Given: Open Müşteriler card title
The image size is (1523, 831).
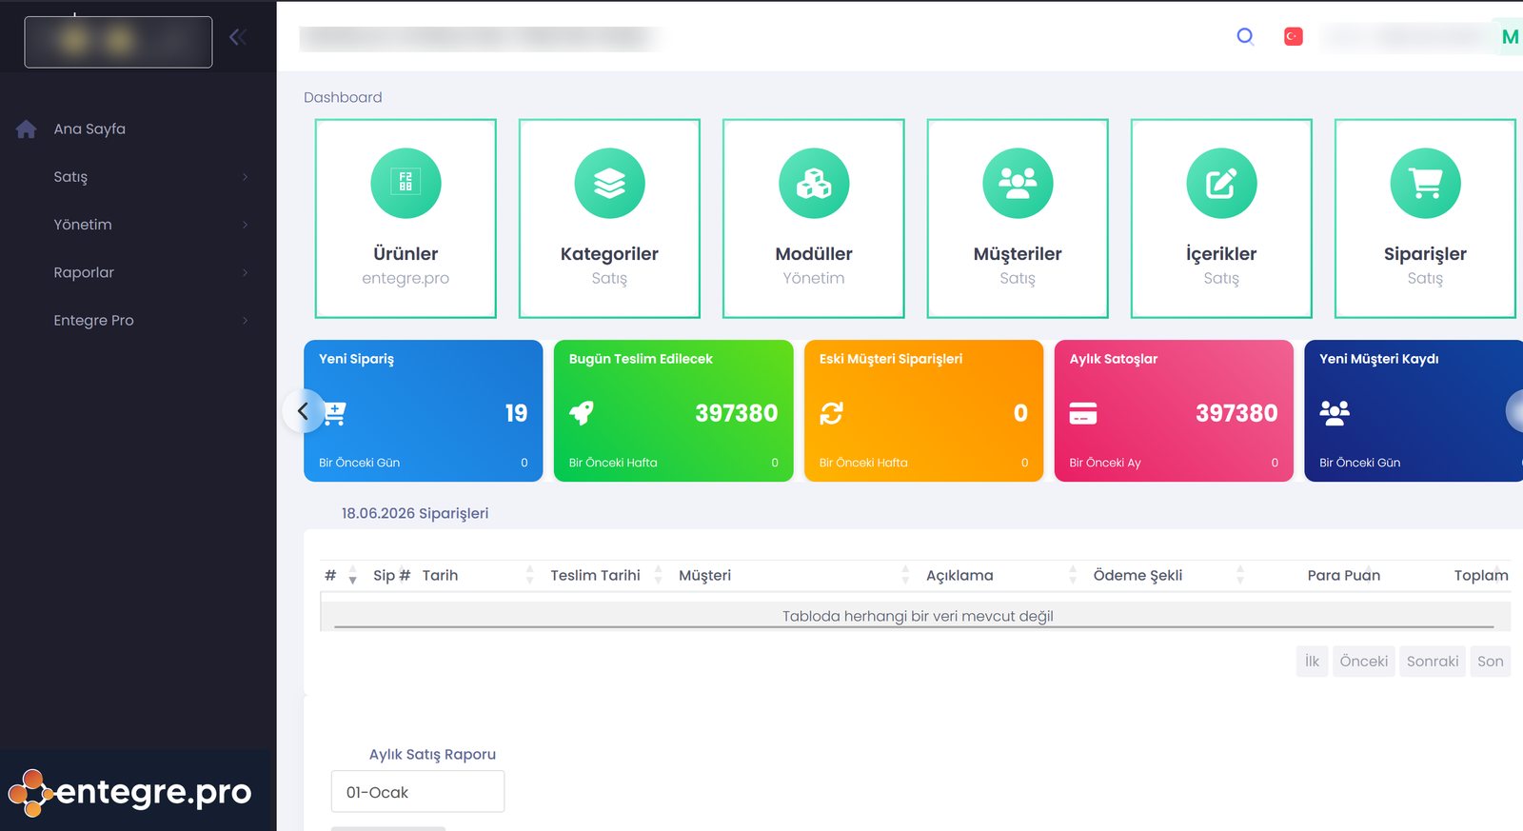Looking at the screenshot, I should click(1018, 254).
